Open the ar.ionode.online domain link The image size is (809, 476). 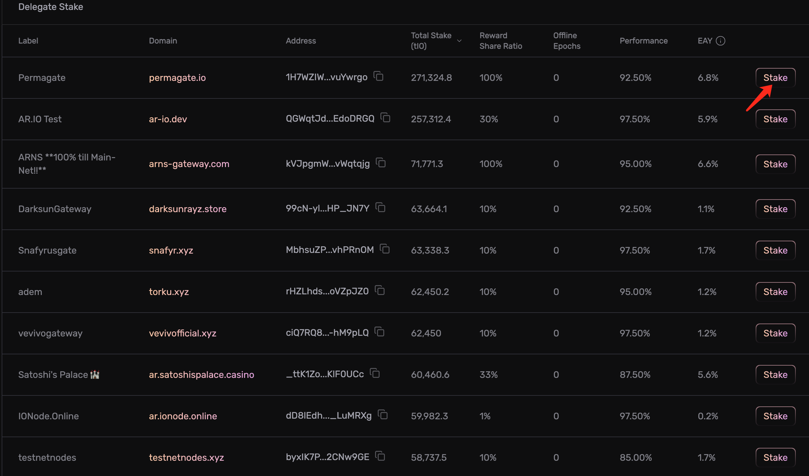[183, 416]
